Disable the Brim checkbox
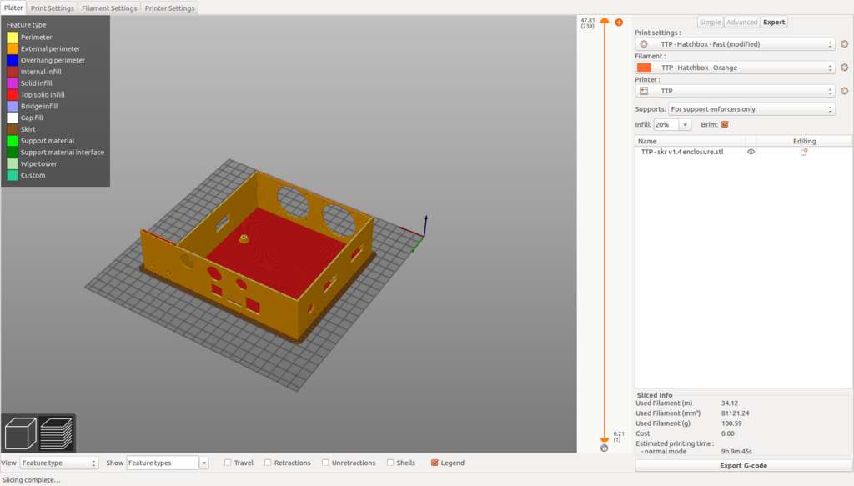854x486 pixels. point(725,124)
